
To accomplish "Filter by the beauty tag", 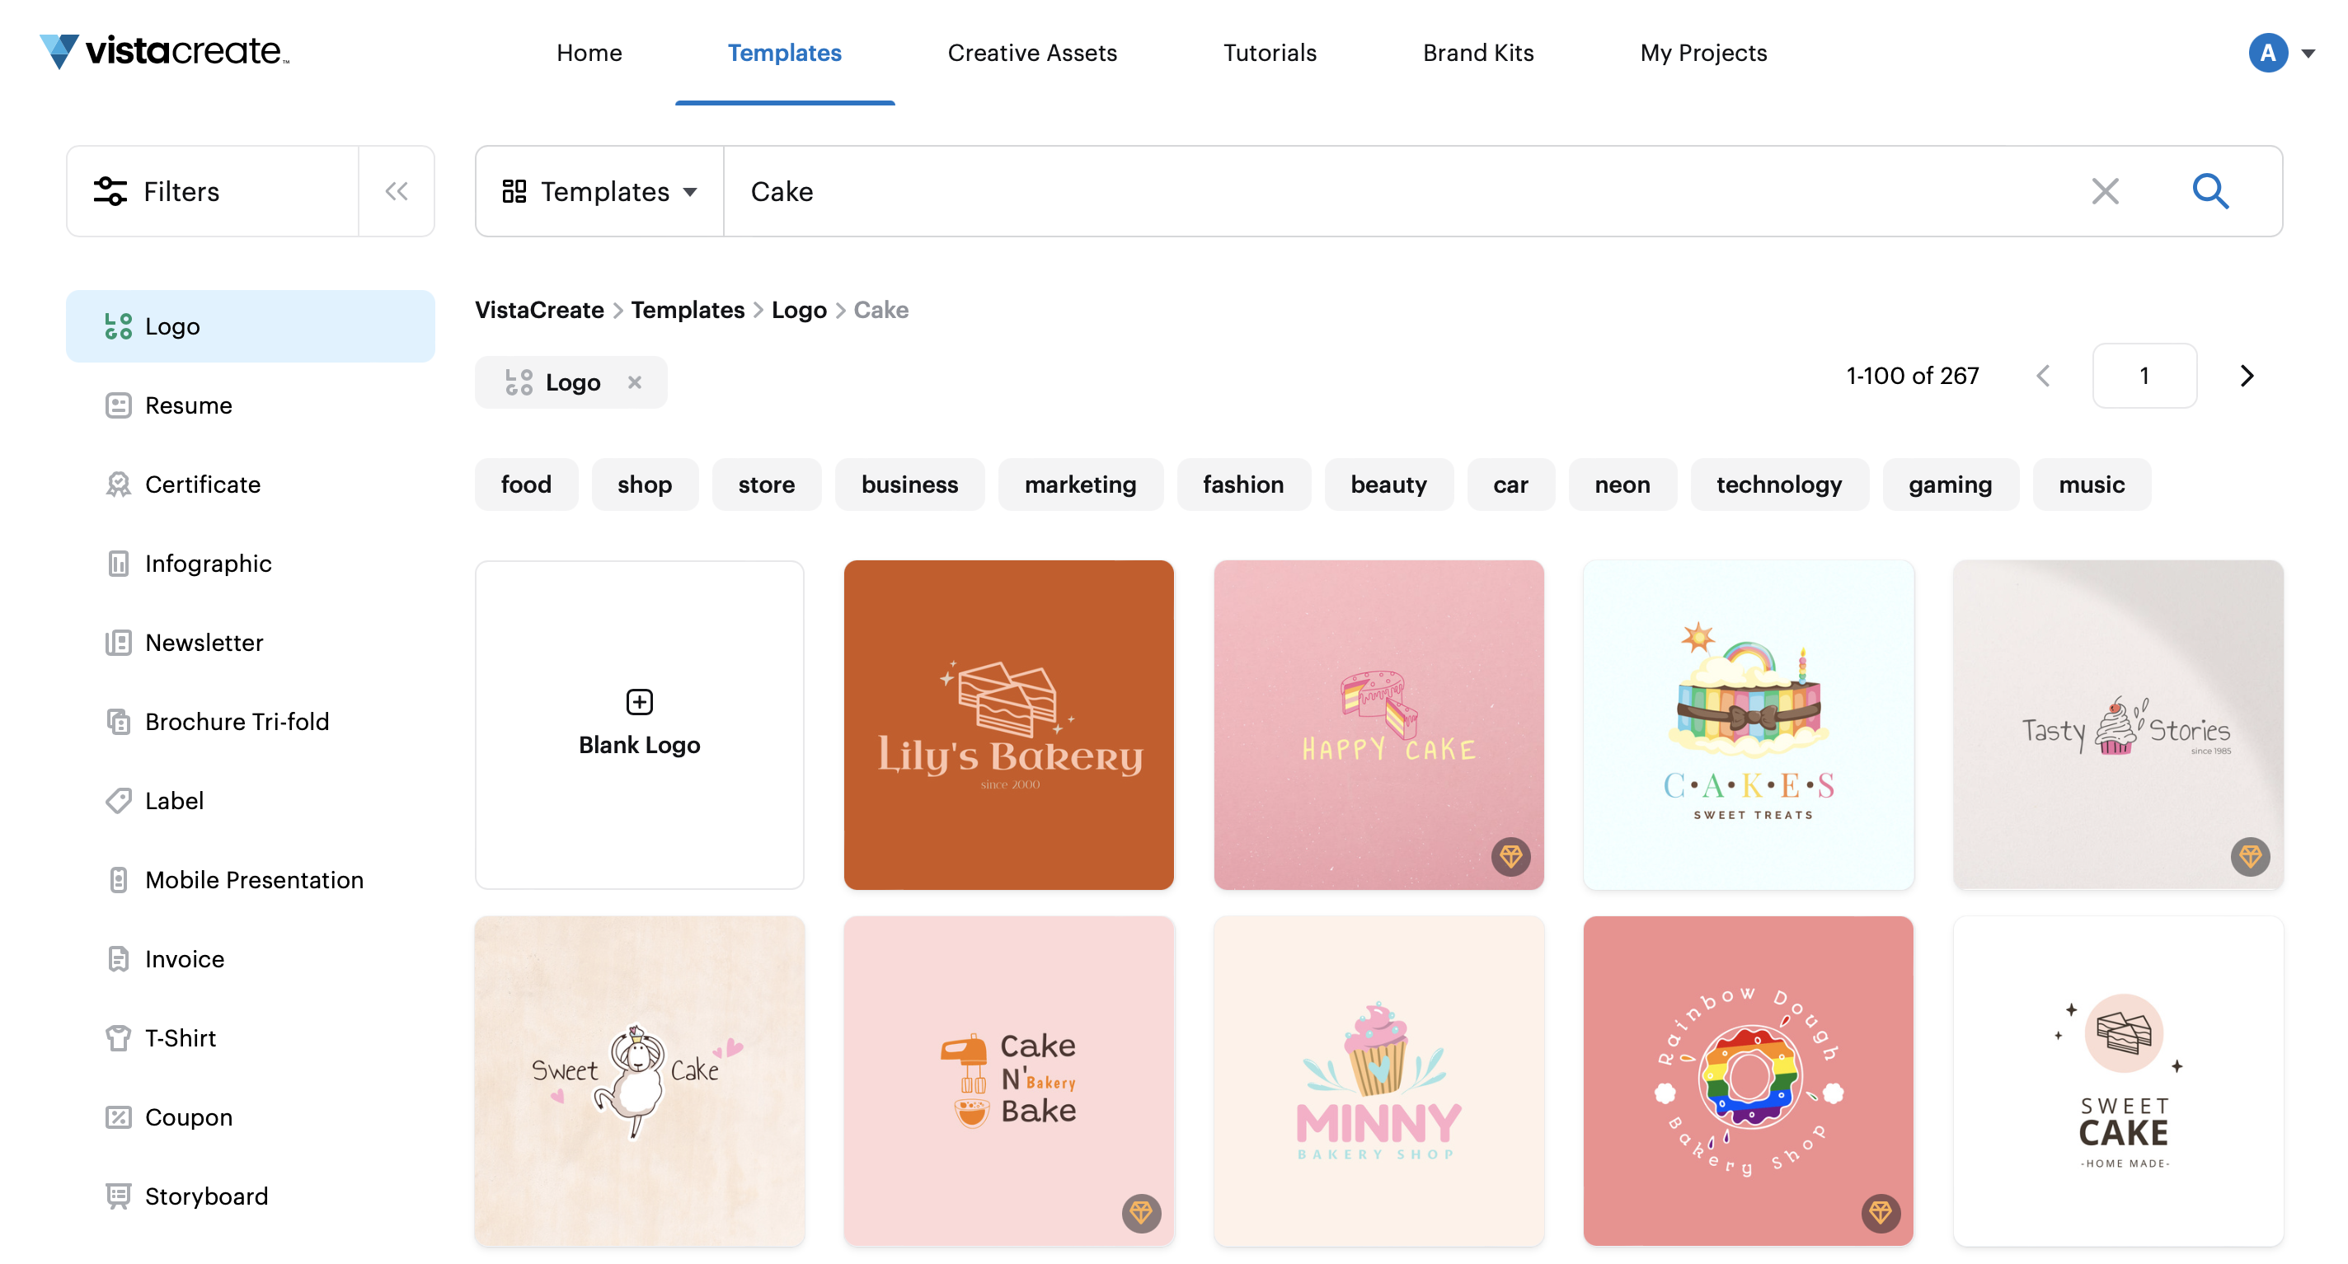I will tap(1388, 485).
